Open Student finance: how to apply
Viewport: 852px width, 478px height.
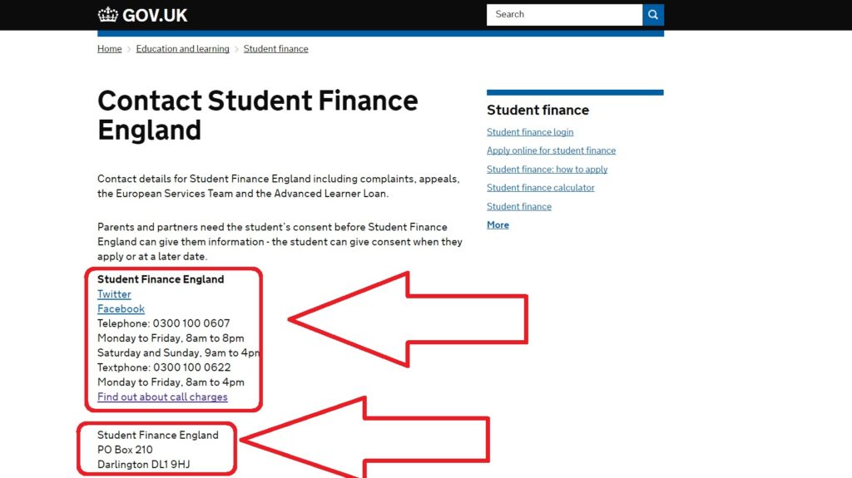pyautogui.click(x=547, y=170)
